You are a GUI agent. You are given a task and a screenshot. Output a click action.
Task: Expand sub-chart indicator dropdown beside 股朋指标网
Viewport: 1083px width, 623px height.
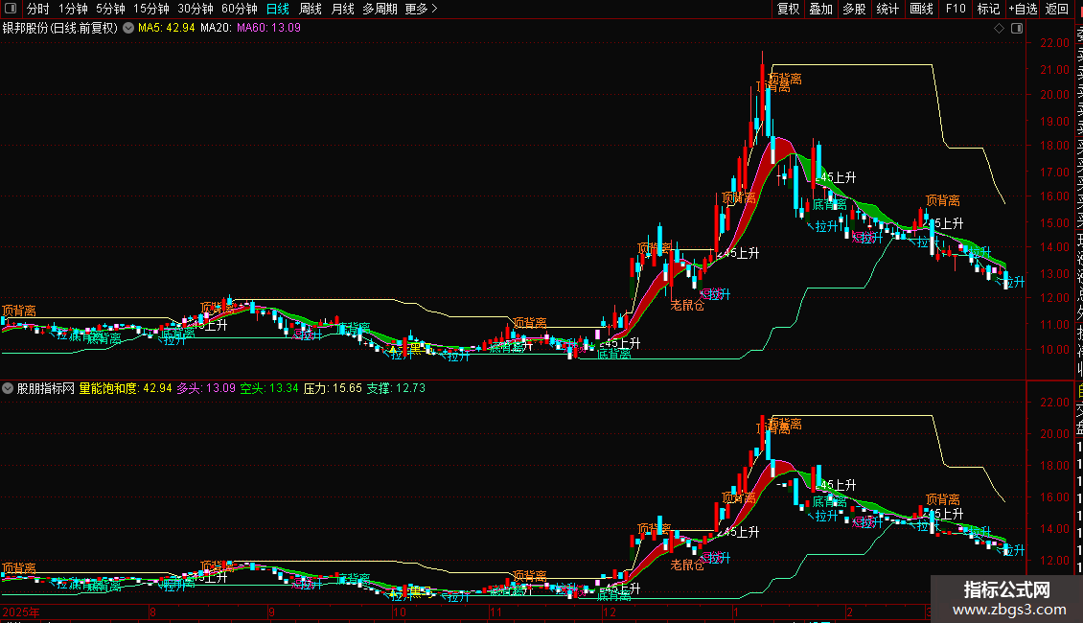tap(8, 388)
